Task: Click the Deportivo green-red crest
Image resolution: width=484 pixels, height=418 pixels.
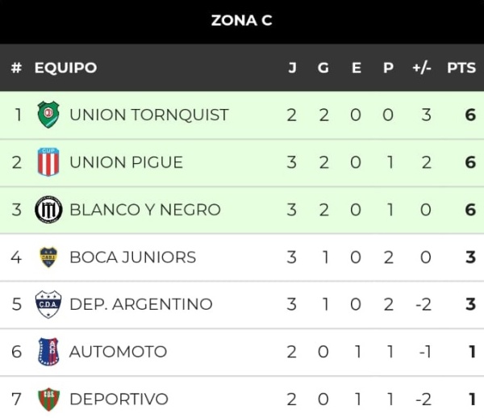Action: 48,399
